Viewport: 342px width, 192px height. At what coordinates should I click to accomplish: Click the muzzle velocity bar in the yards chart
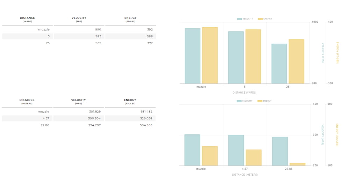[x=192, y=56]
